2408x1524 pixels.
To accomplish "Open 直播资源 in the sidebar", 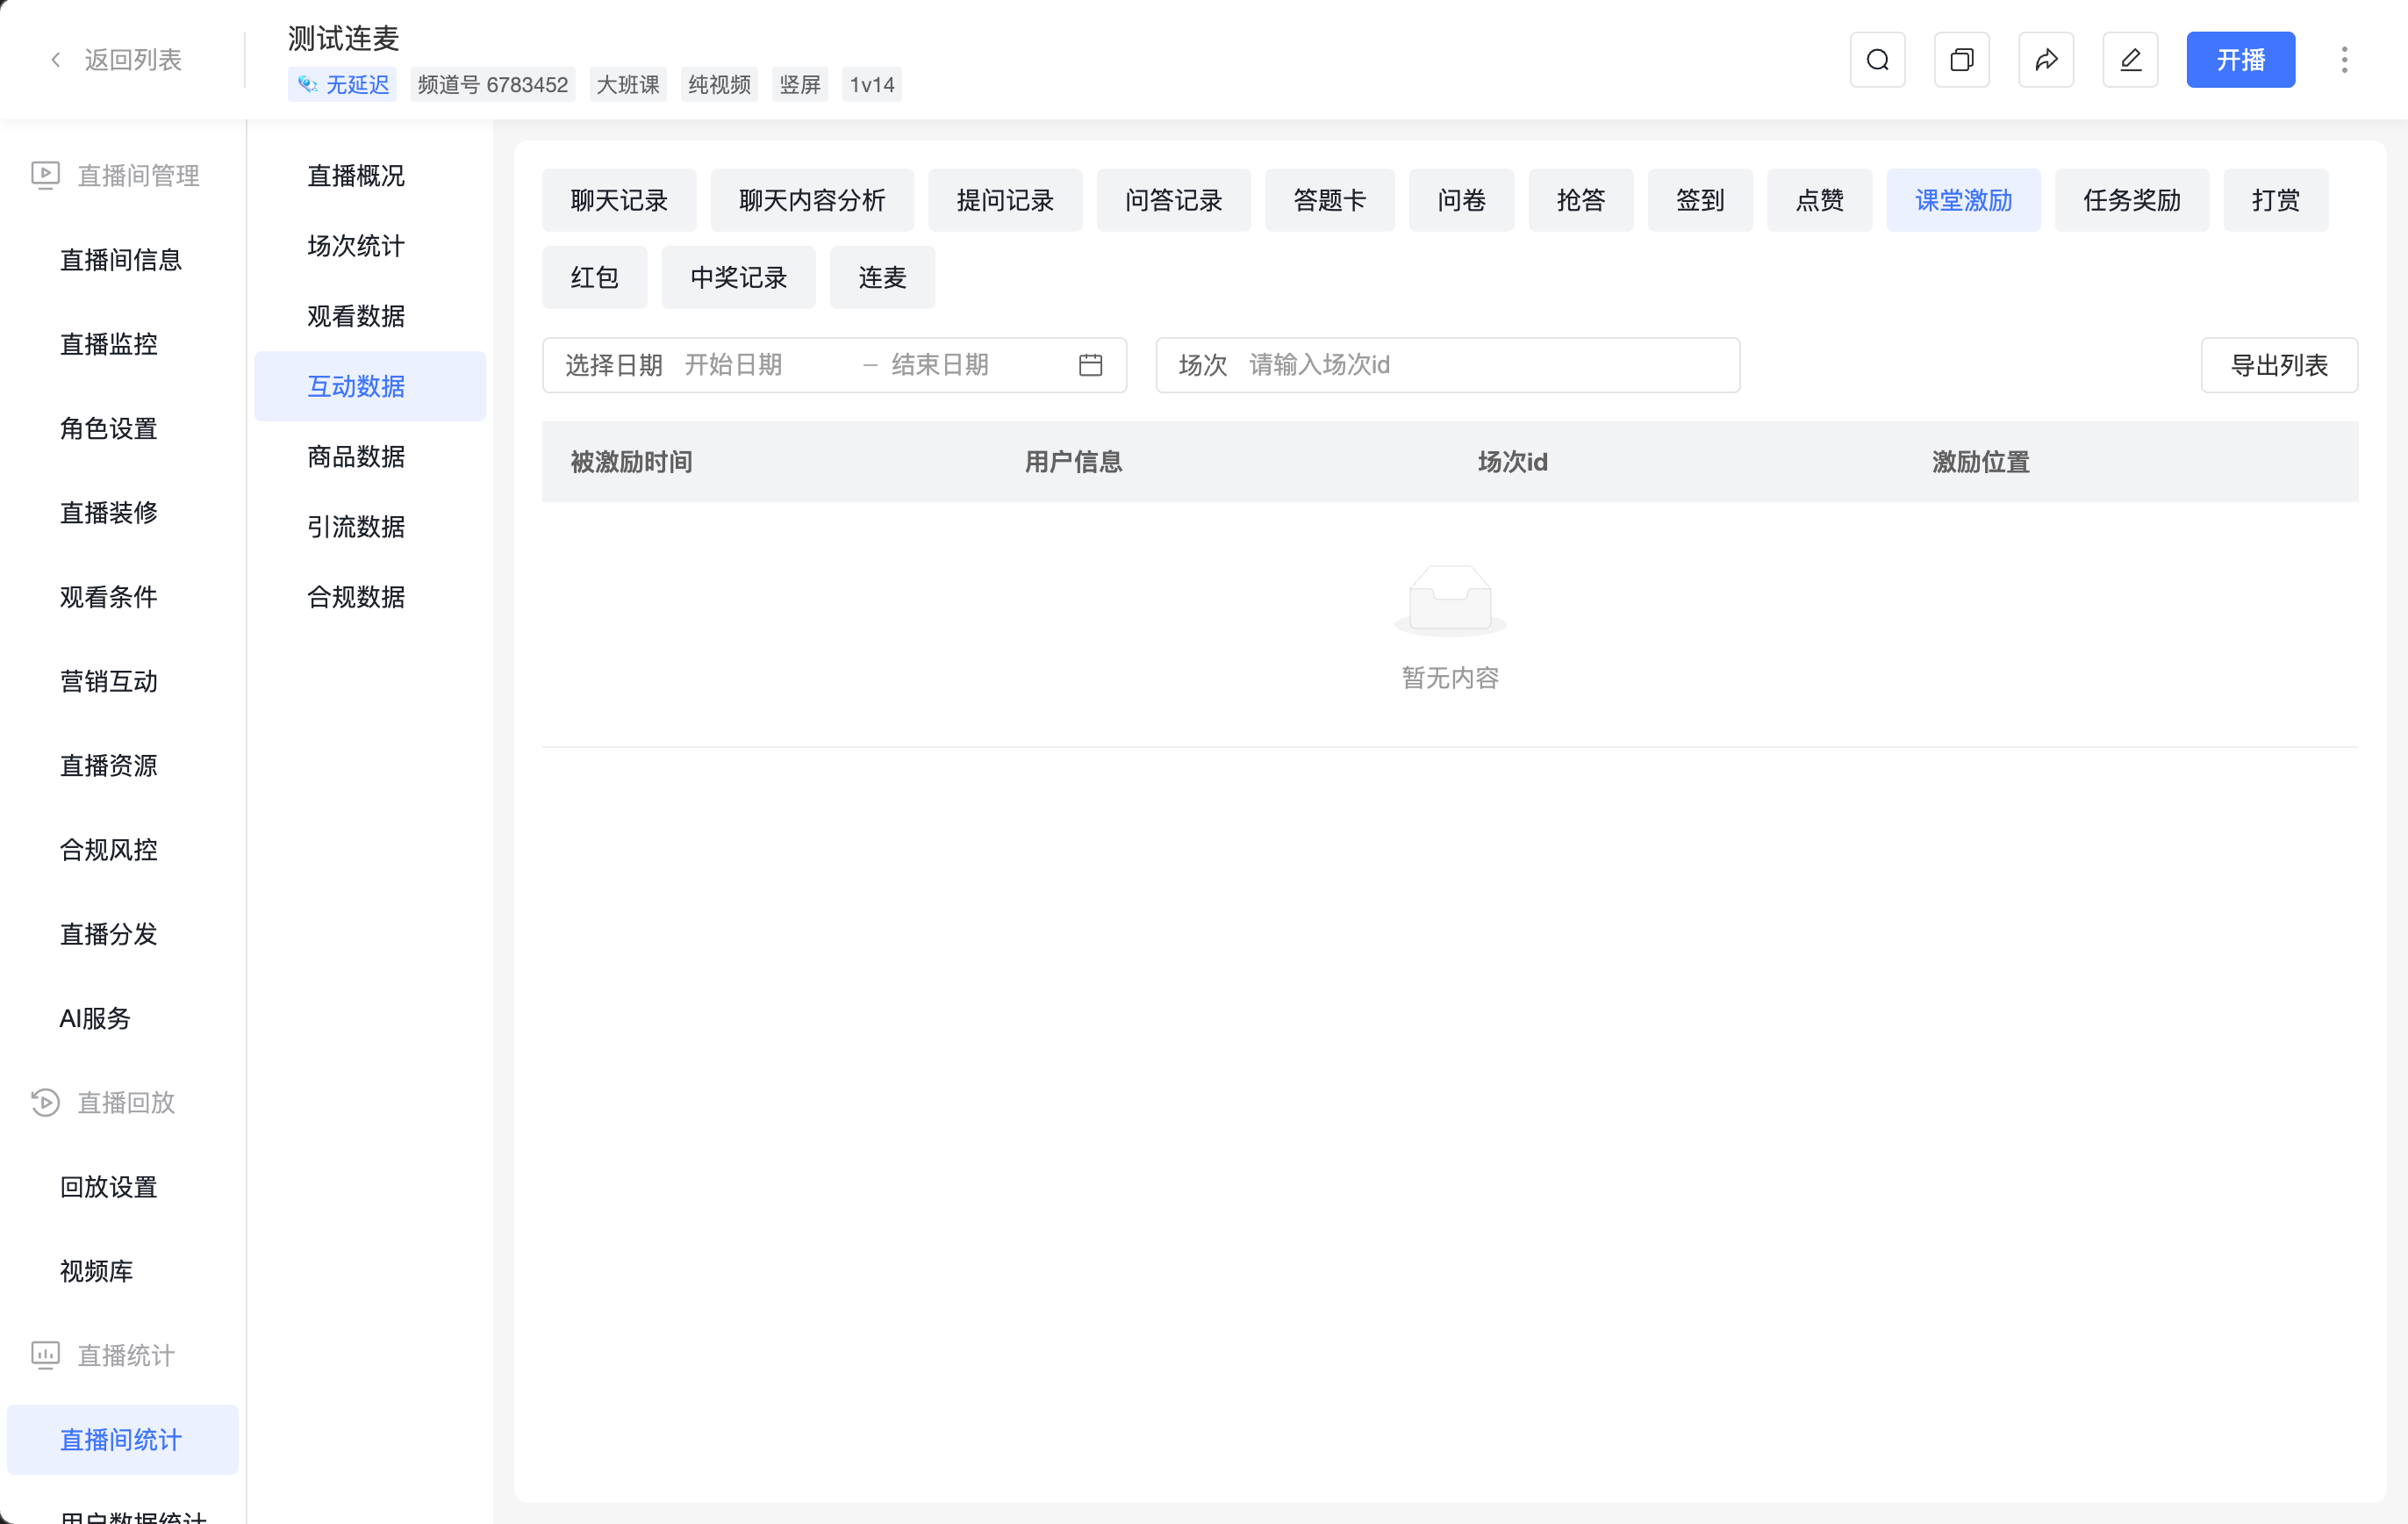I will (122, 766).
